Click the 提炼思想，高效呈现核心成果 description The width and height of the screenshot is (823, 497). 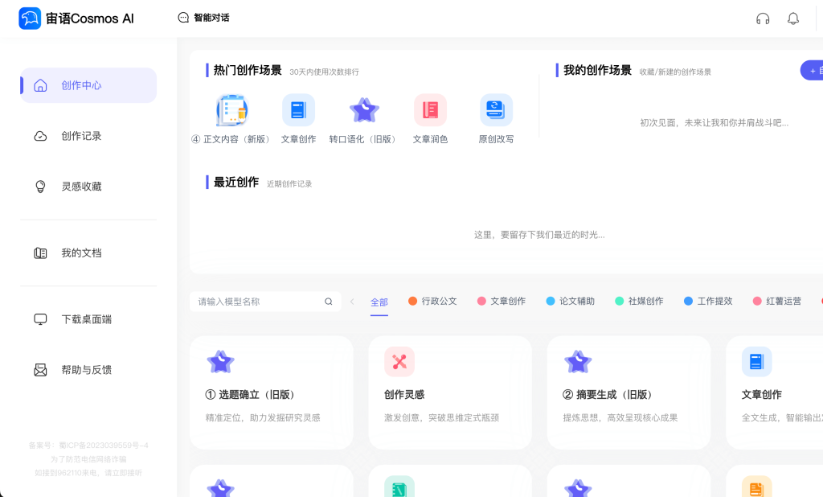pos(620,417)
